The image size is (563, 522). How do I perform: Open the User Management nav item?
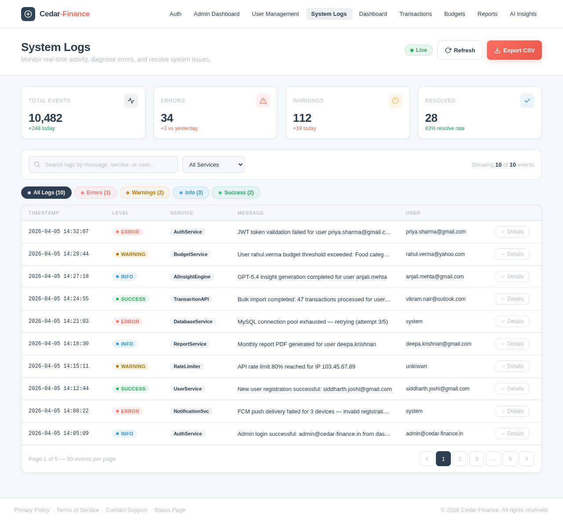[275, 14]
